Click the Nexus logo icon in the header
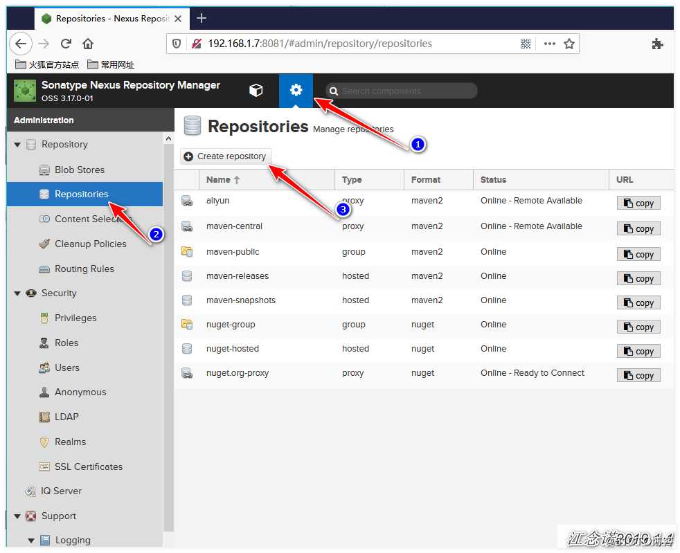Viewport: 680px width, 553px height. [25, 91]
